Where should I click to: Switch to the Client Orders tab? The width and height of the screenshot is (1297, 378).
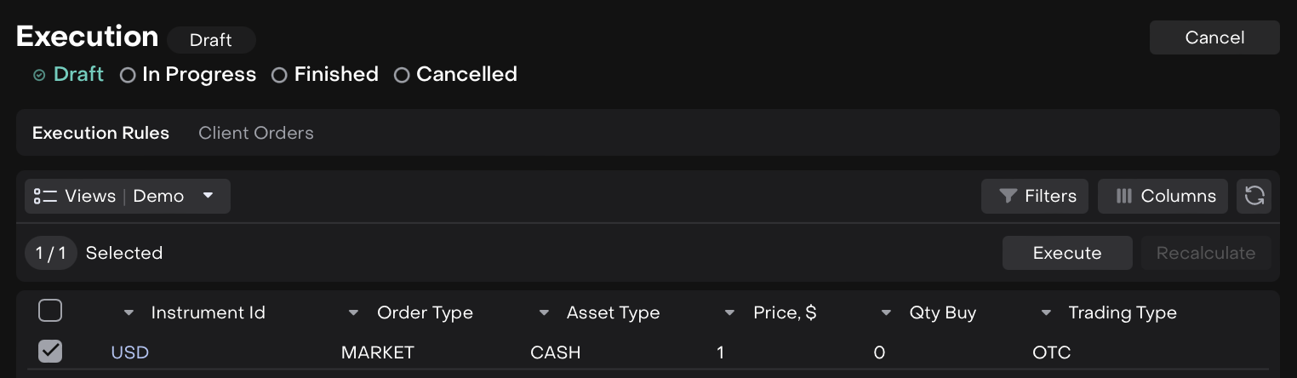pyautogui.click(x=256, y=133)
